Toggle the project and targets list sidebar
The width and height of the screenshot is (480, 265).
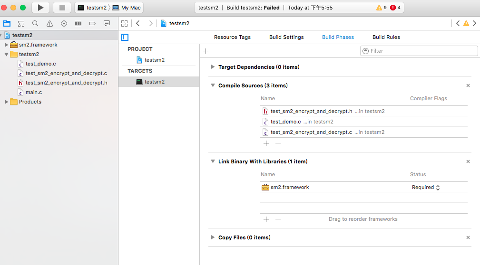pos(125,38)
